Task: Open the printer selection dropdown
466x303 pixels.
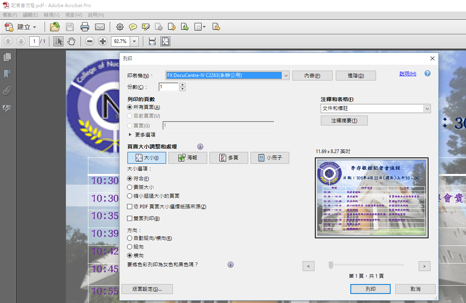Action: pos(286,75)
